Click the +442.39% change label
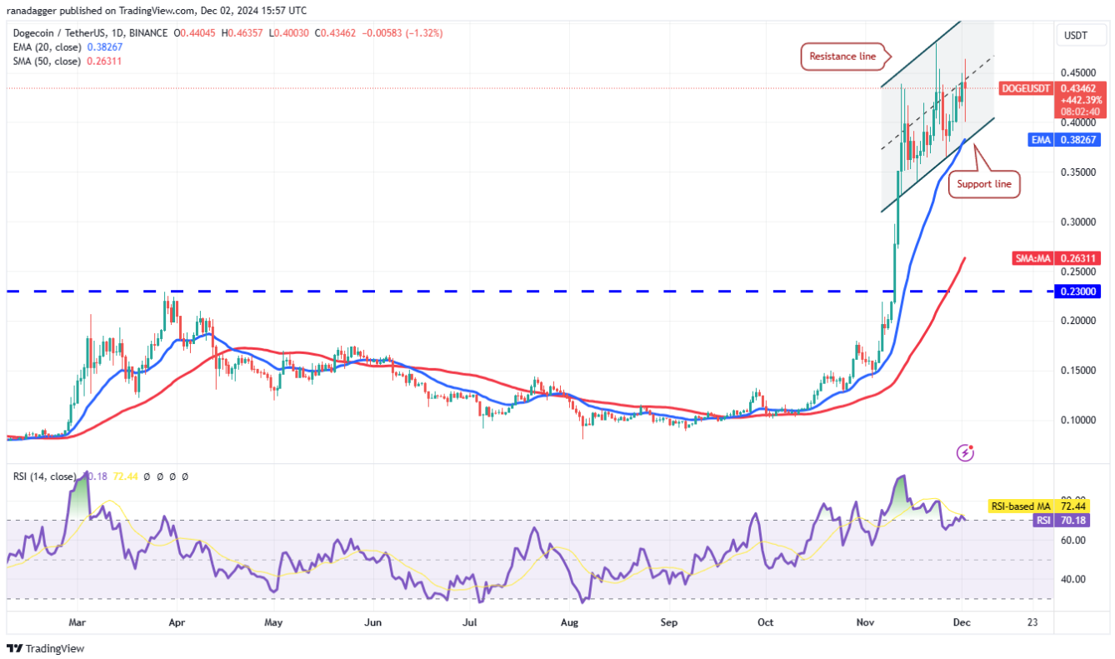This screenshot has height=659, width=1115. click(x=1082, y=101)
